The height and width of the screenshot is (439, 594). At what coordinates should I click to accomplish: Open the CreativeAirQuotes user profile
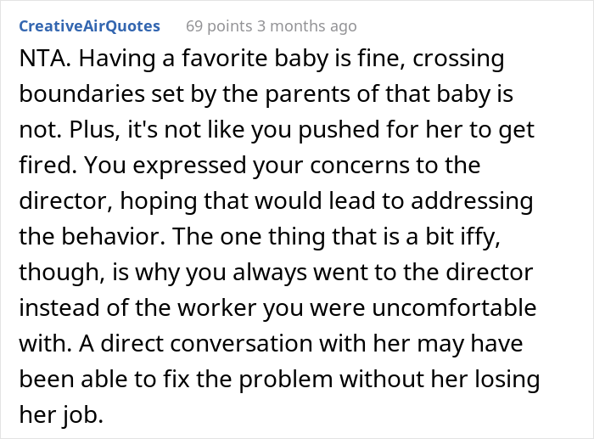(89, 26)
